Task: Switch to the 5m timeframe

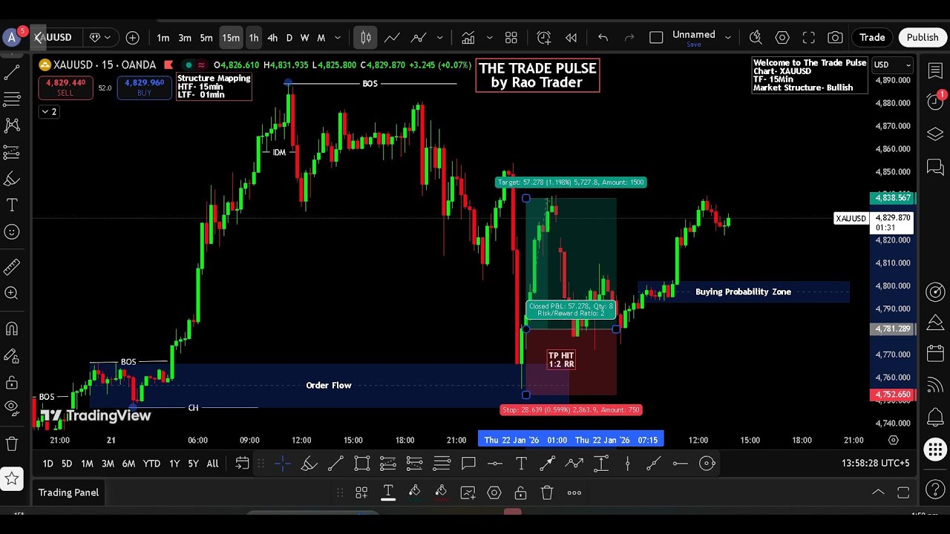Action: 206,38
